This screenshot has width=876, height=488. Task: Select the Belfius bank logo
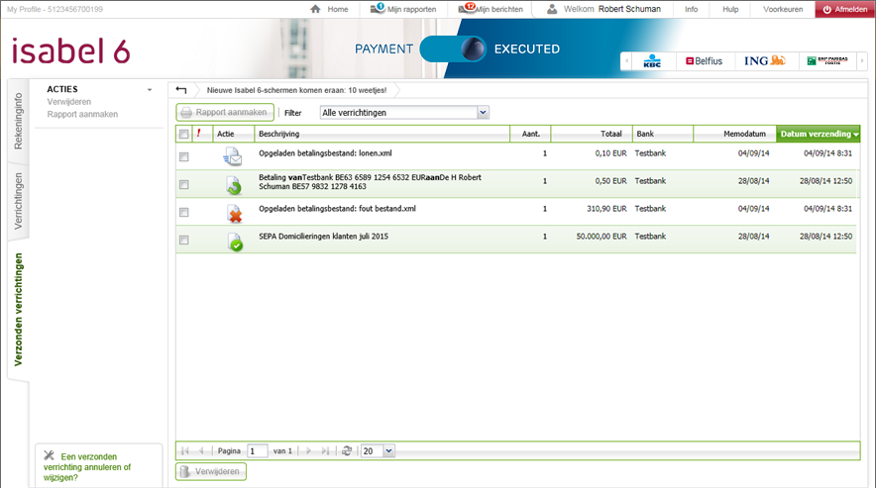[x=704, y=60]
